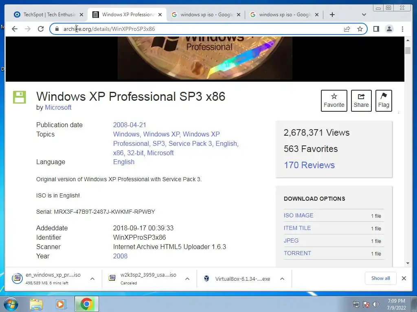The width and height of the screenshot is (417, 312).
Task: Click the browser forward arrow
Action: [28, 29]
